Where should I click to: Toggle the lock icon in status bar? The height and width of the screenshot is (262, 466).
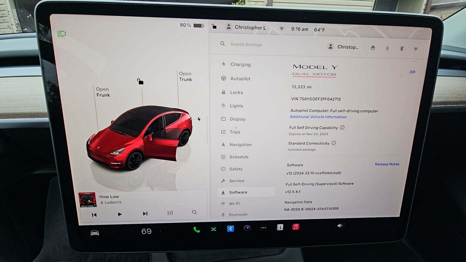pyautogui.click(x=214, y=26)
